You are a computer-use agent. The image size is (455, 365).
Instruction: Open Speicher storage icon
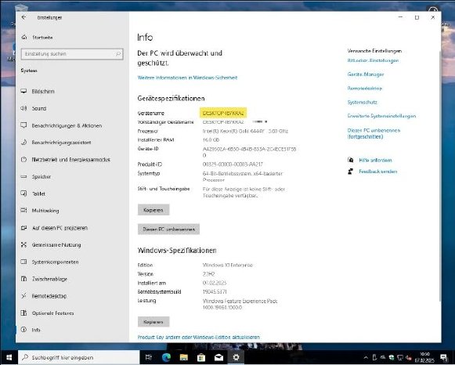tap(23, 176)
